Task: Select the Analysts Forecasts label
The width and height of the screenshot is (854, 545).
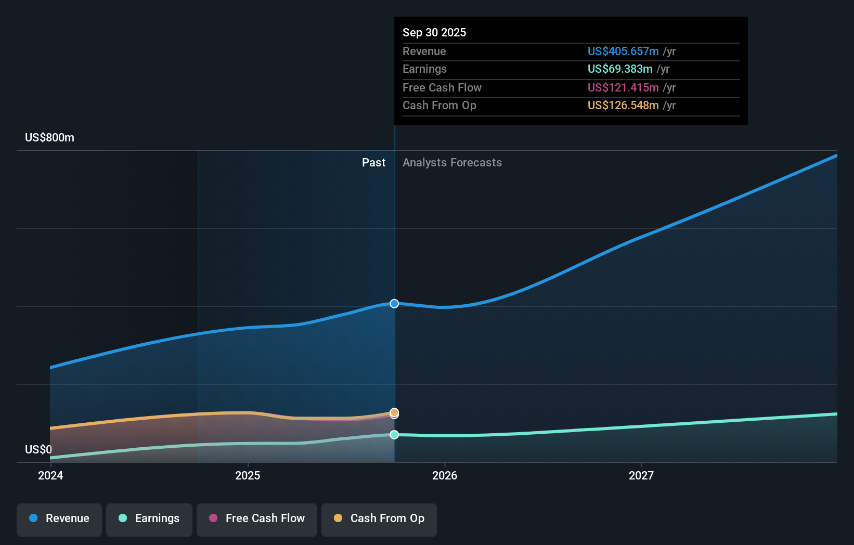Action: click(x=452, y=162)
